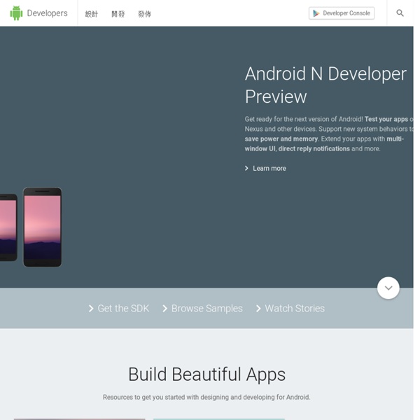Open the search magnifier icon

[400, 13]
